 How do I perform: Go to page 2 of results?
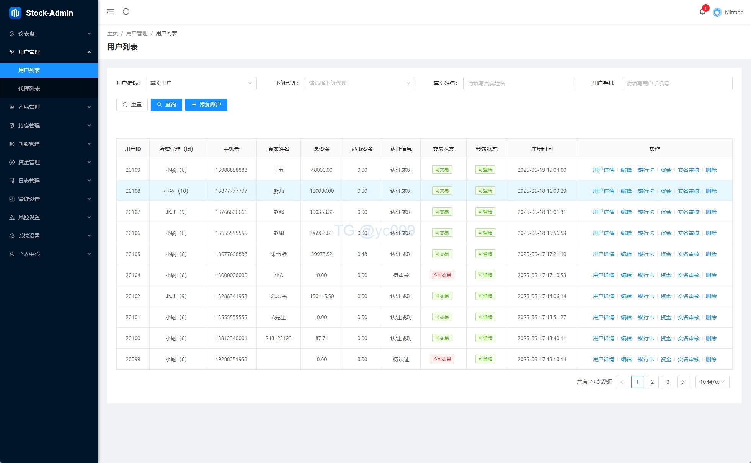click(x=652, y=382)
